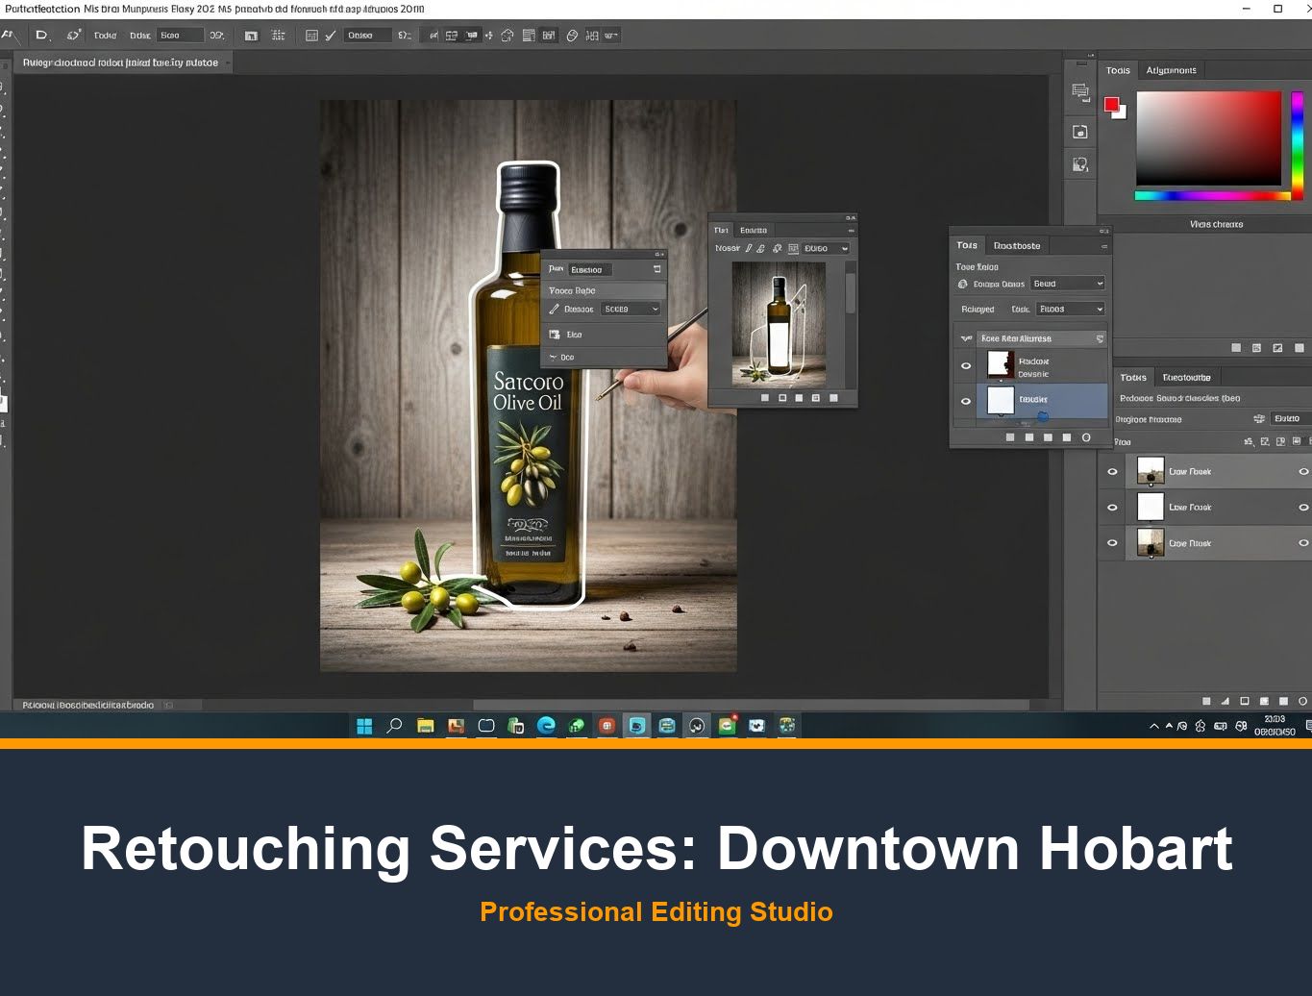The width and height of the screenshot is (1312, 996).
Task: Select the Eraser icon in the floating popup
Action: (x=556, y=334)
